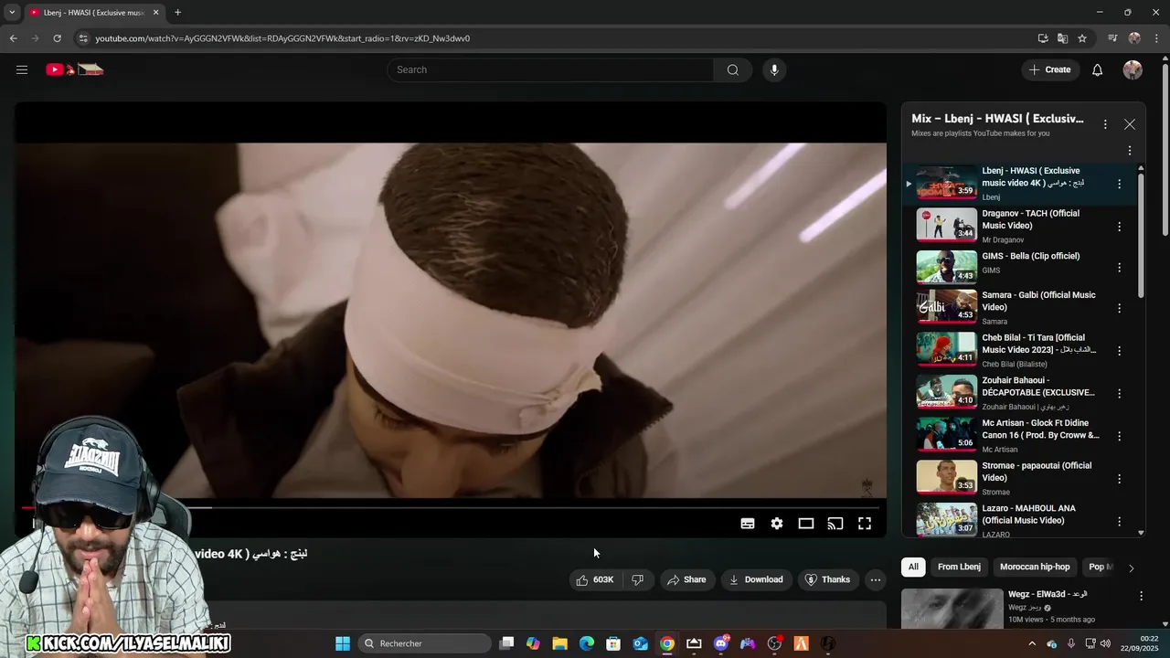Click the Rechercher taskbar search box
This screenshot has width=1170, height=658.
[423, 643]
